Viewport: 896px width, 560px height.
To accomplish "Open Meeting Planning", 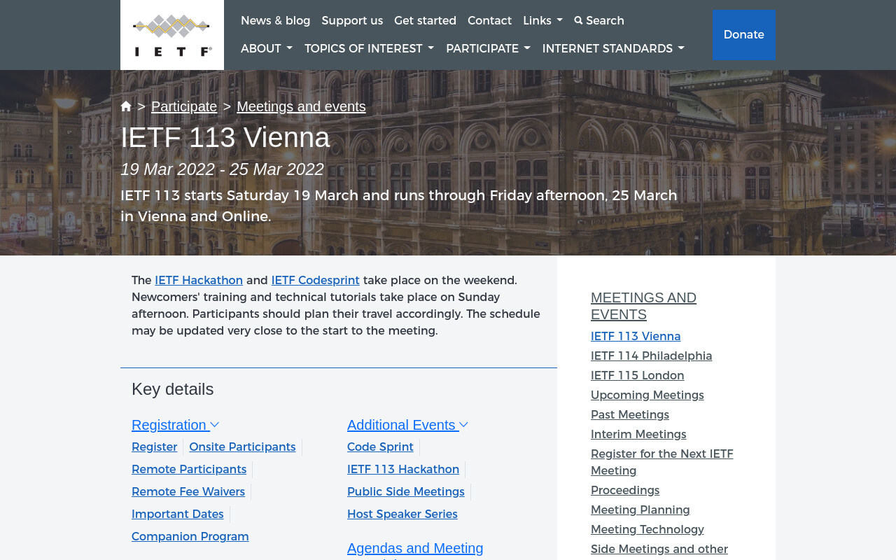I will pos(640,510).
